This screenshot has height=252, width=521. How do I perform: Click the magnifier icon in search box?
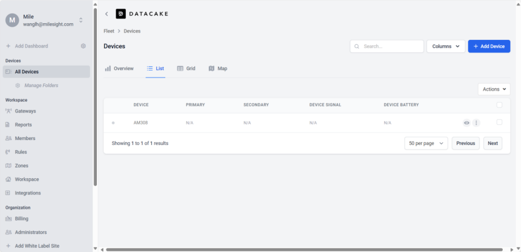coord(357,46)
